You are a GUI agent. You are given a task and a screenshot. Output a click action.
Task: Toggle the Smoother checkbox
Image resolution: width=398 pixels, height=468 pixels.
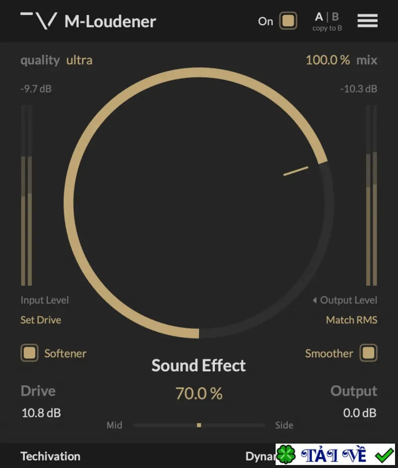[369, 353]
